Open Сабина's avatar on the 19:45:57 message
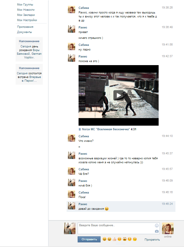Screen dimensions: 184x247 72,171
